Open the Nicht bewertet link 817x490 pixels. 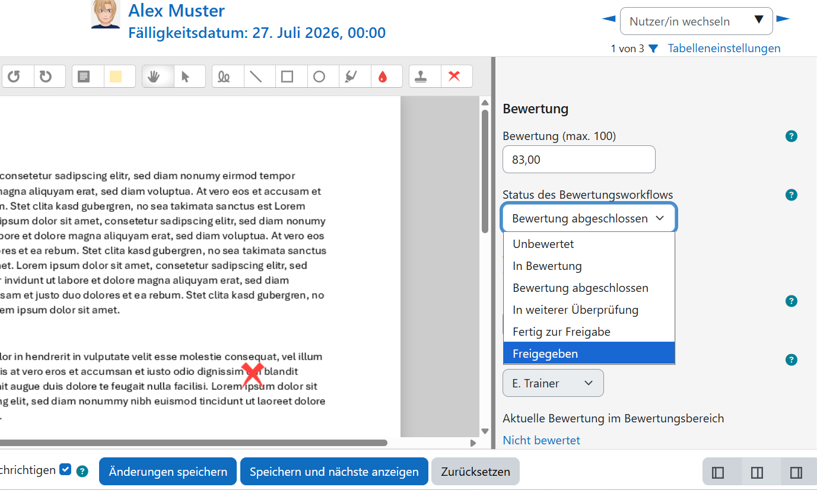(542, 440)
